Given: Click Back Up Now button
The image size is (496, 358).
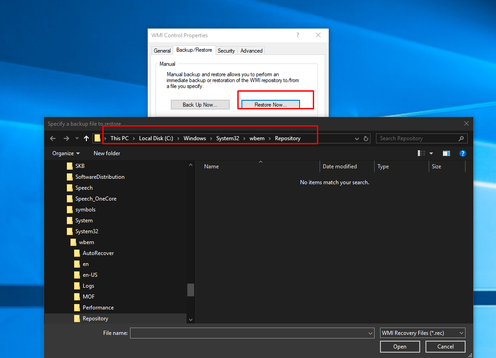Looking at the screenshot, I should click(x=200, y=105).
